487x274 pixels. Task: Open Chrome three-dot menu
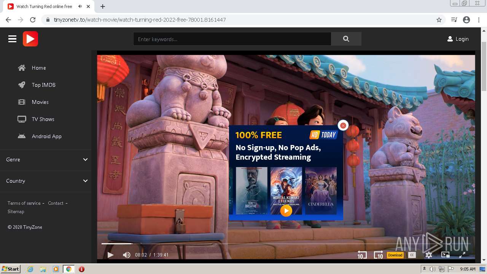pyautogui.click(x=479, y=20)
